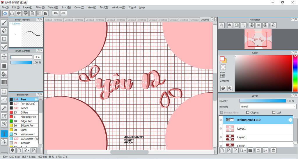The width and height of the screenshot is (298, 159).
Task: Toggle the Lock checkbox
Action: tap(274, 112)
